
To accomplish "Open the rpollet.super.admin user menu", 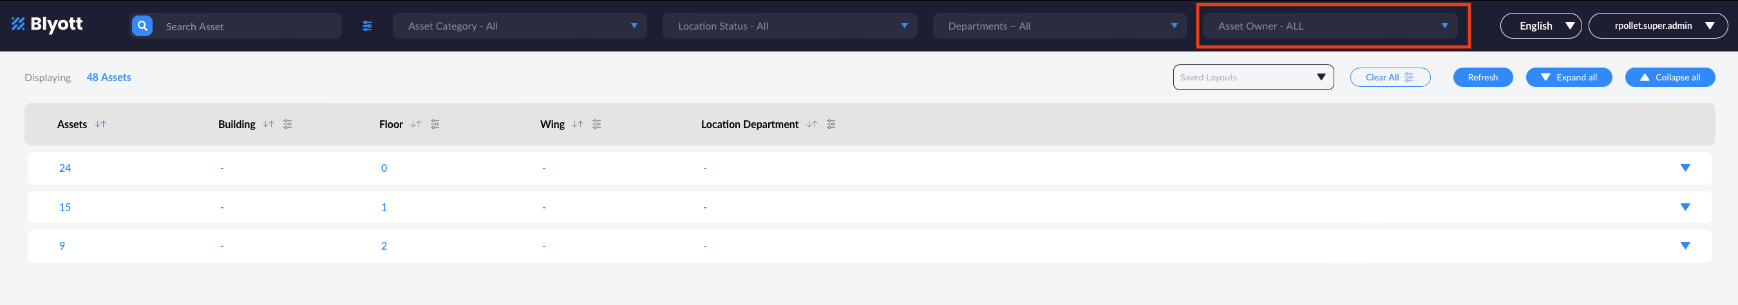I will point(1659,26).
